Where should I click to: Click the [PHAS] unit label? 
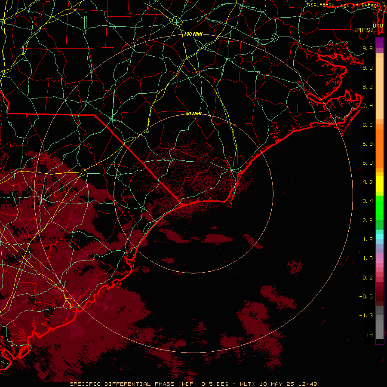(x=363, y=30)
